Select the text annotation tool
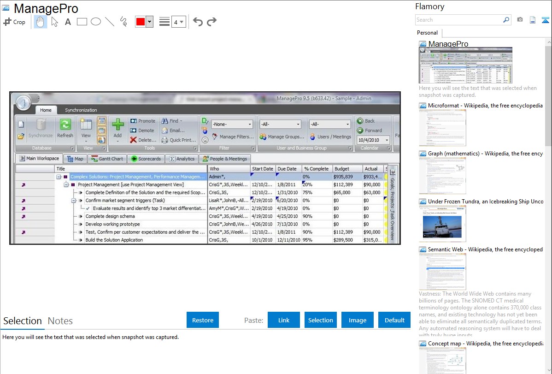Screen dimensions: 552x374 tap(68, 22)
